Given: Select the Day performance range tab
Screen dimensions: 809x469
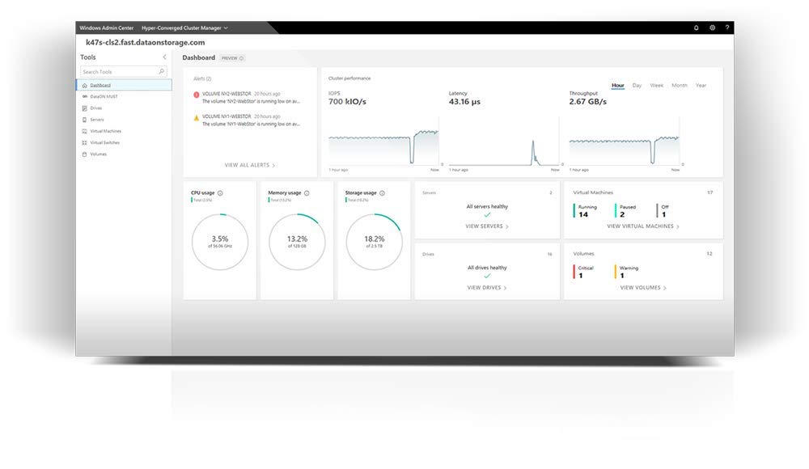Looking at the screenshot, I should click(x=637, y=86).
